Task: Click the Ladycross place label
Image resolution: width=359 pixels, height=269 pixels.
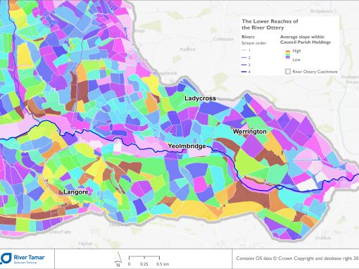Action: (200, 99)
